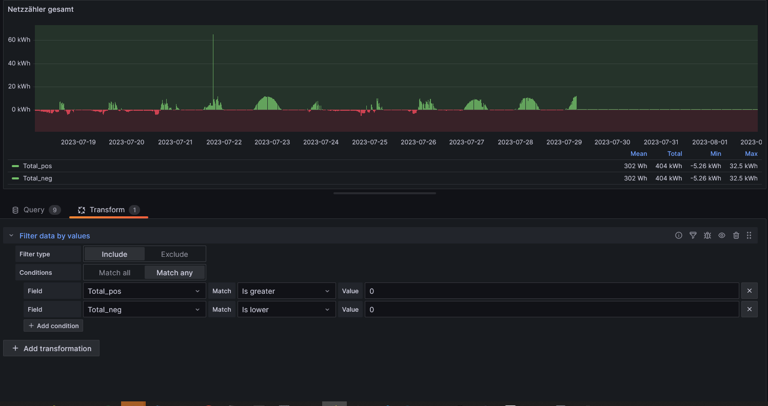Choose Match all conditions

click(x=114, y=273)
